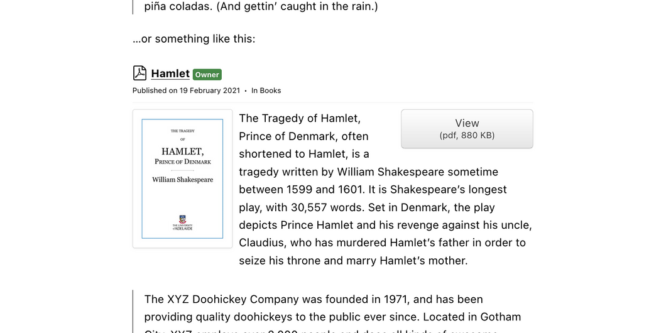Click the green Owner badge
666x333 pixels.
[207, 75]
